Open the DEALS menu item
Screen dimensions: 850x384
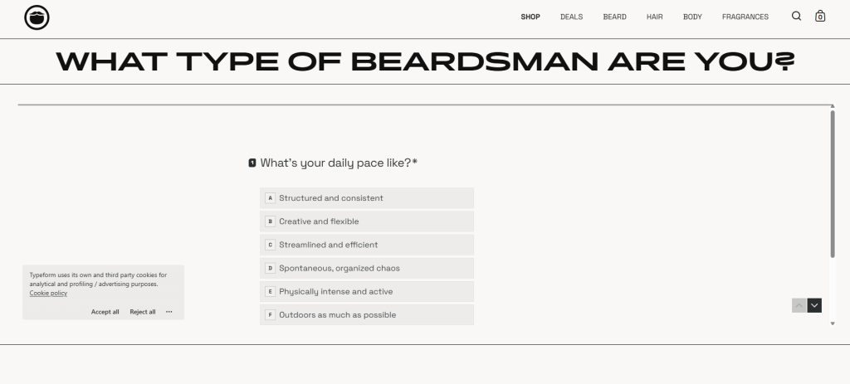pyautogui.click(x=571, y=17)
